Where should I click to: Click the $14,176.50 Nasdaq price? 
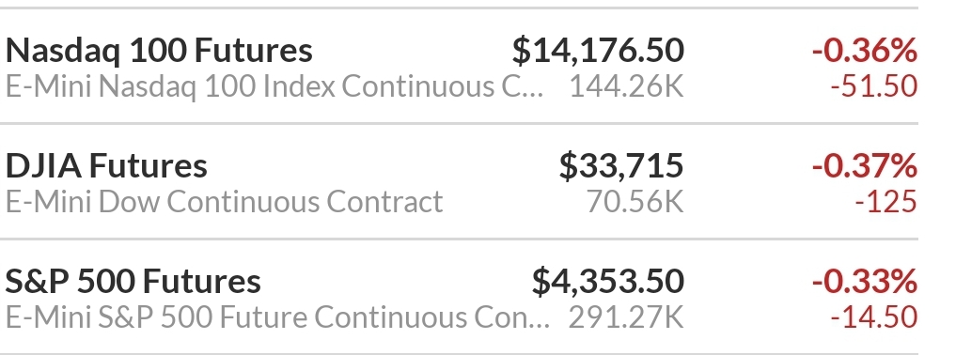(598, 50)
